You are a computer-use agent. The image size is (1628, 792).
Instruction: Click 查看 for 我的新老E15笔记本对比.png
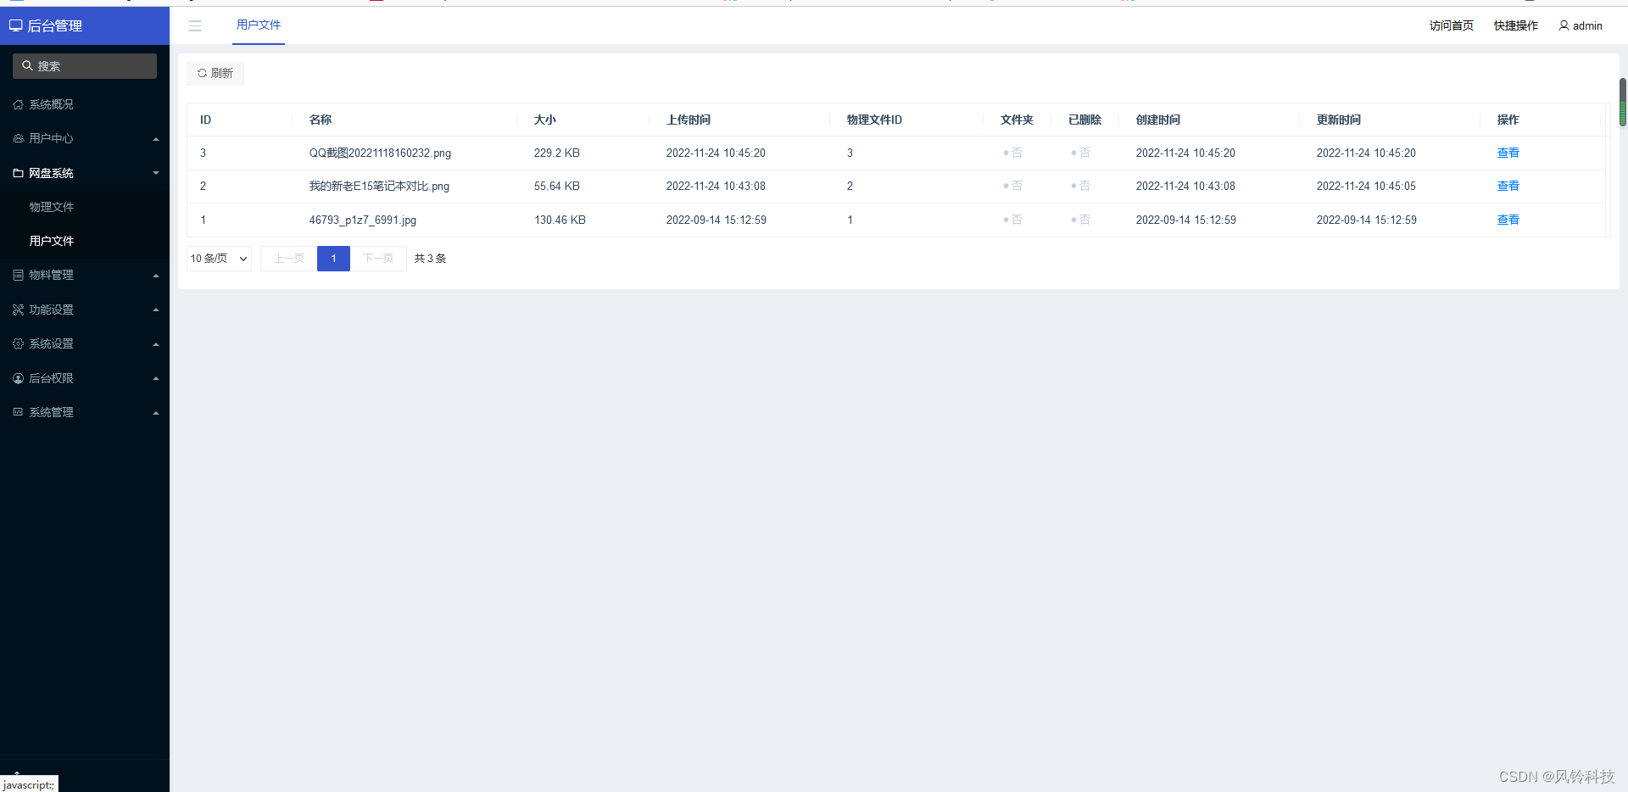point(1508,186)
